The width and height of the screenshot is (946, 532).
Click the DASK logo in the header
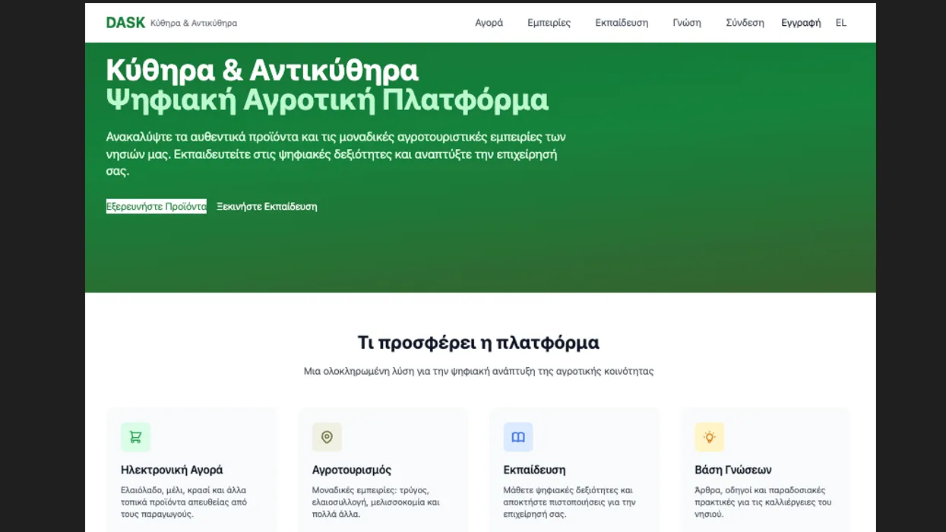[x=125, y=23]
